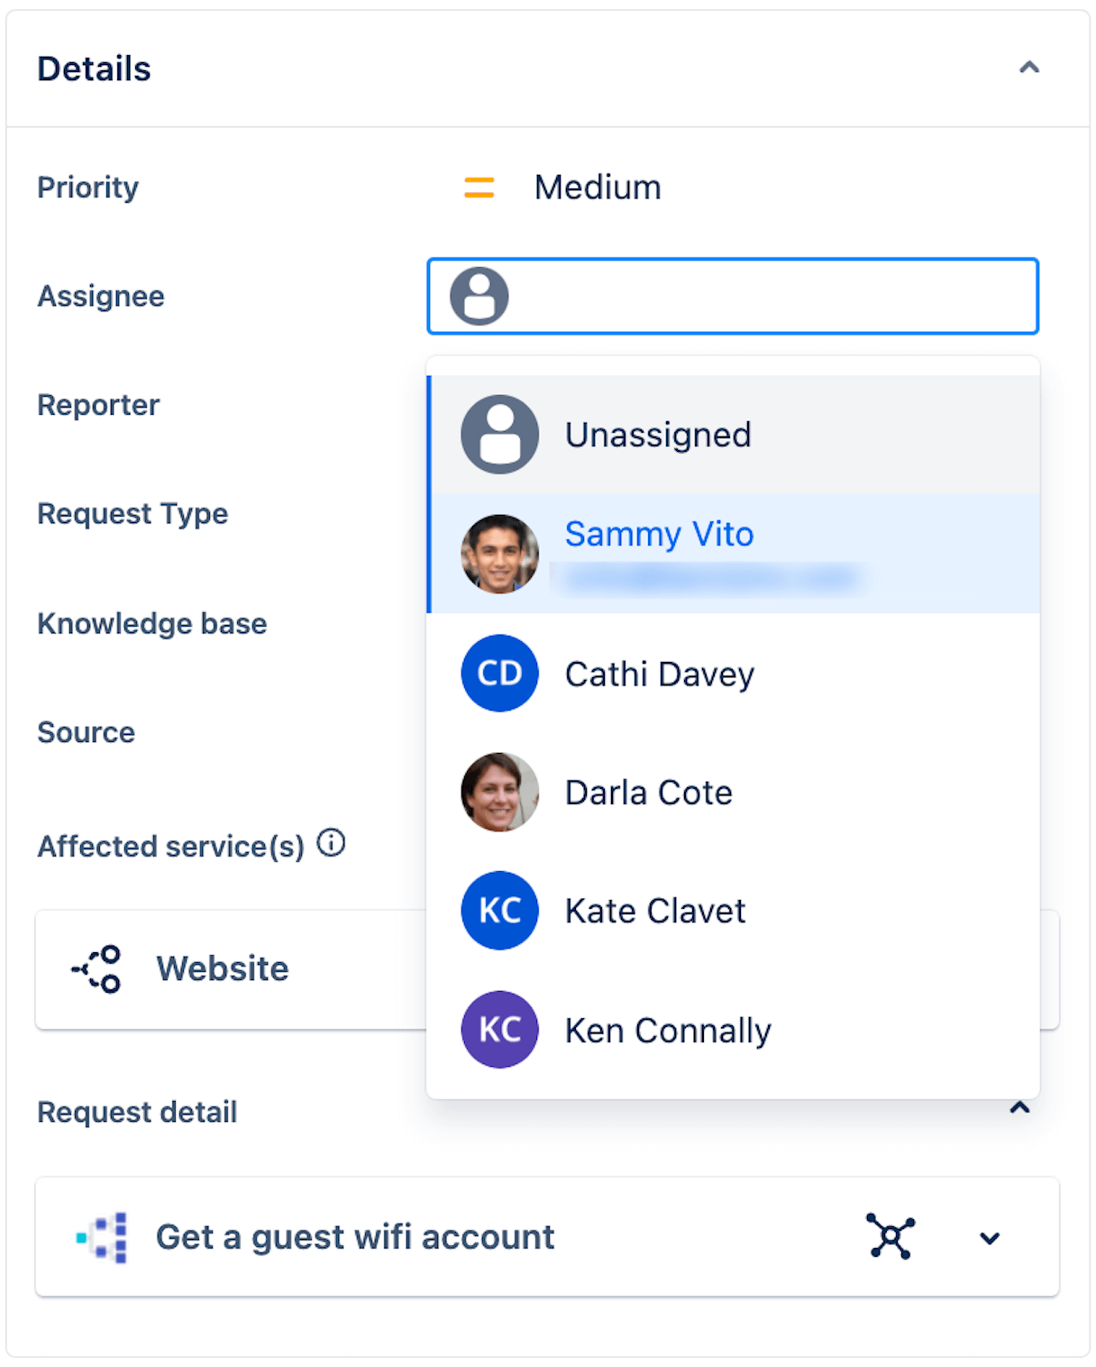Image resolution: width=1096 pixels, height=1367 pixels.
Task: Collapse the Details section
Action: click(1028, 68)
